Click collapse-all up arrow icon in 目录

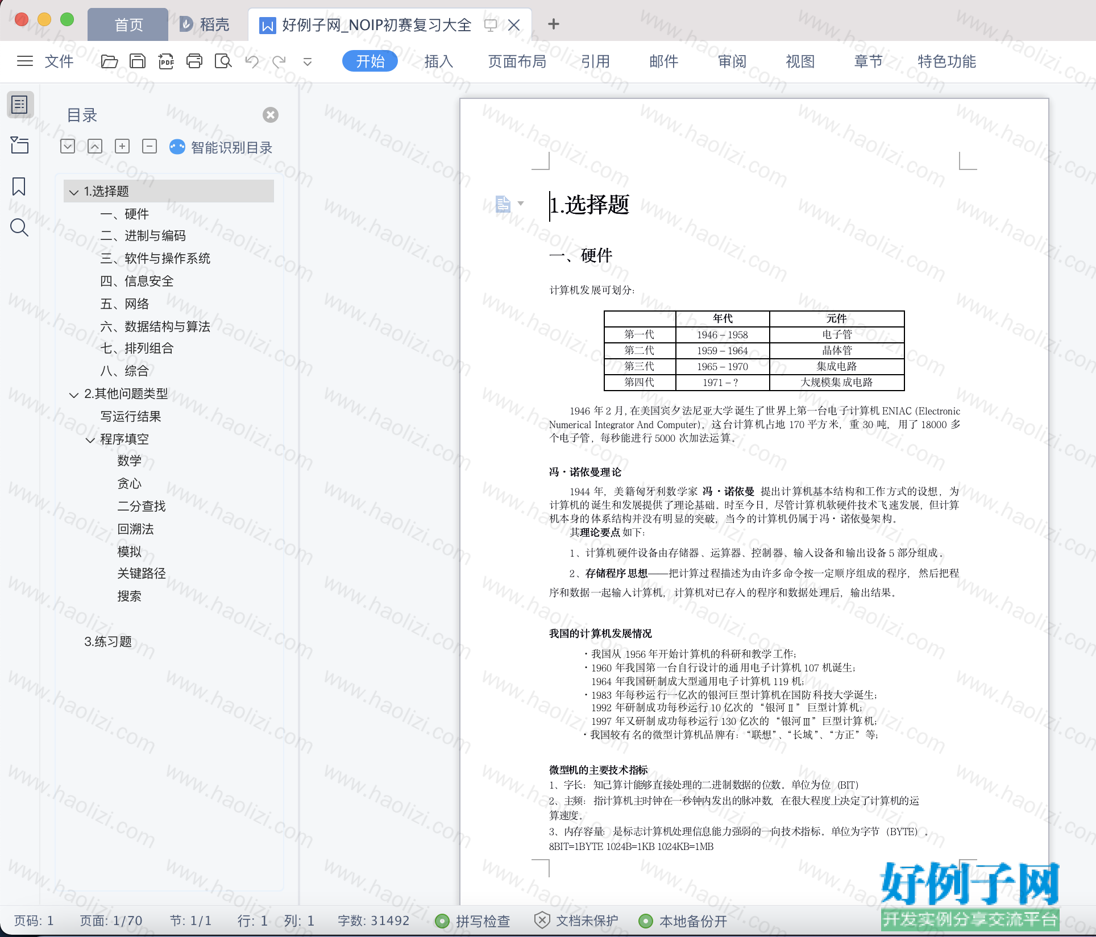click(95, 146)
